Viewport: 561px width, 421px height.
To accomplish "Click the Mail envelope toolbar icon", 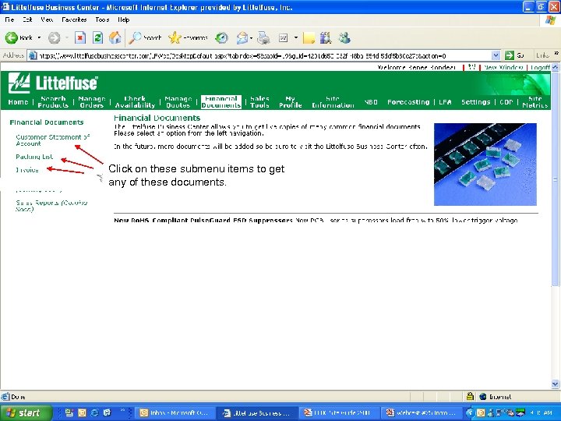I will [x=242, y=38].
